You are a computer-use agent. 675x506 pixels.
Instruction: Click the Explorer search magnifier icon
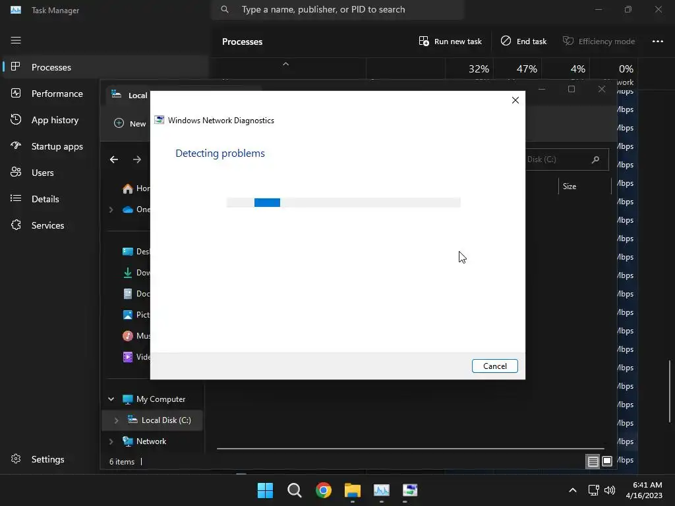[x=596, y=159]
